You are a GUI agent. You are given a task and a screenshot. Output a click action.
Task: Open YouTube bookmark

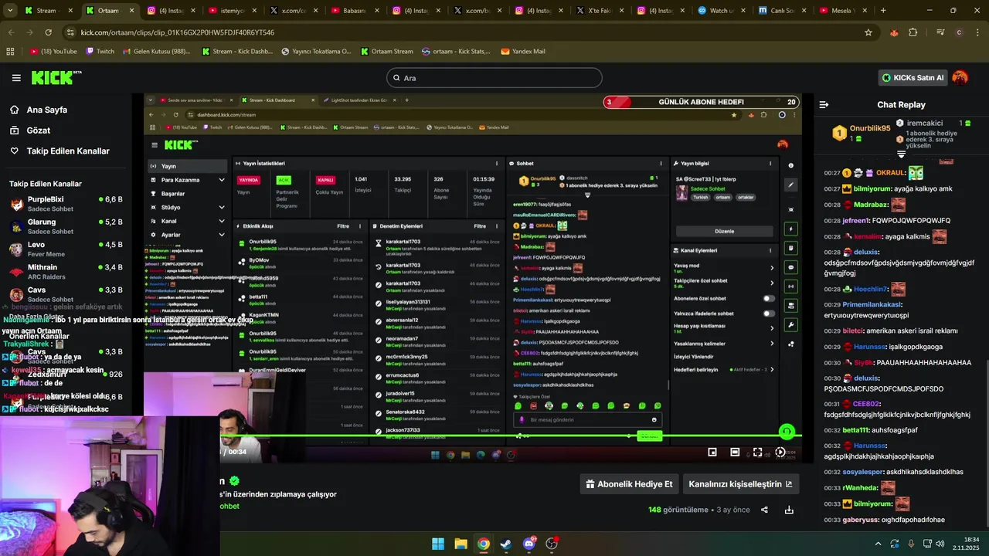tap(53, 51)
